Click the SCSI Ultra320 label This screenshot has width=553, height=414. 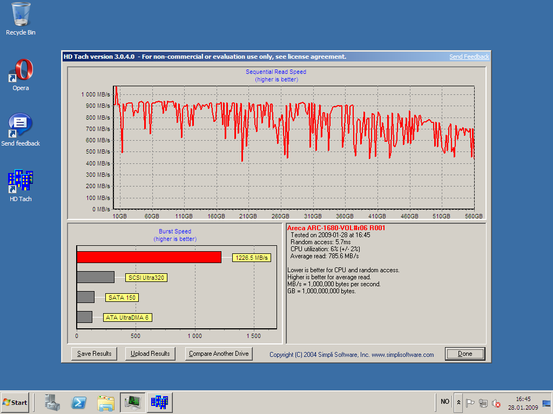coord(146,278)
